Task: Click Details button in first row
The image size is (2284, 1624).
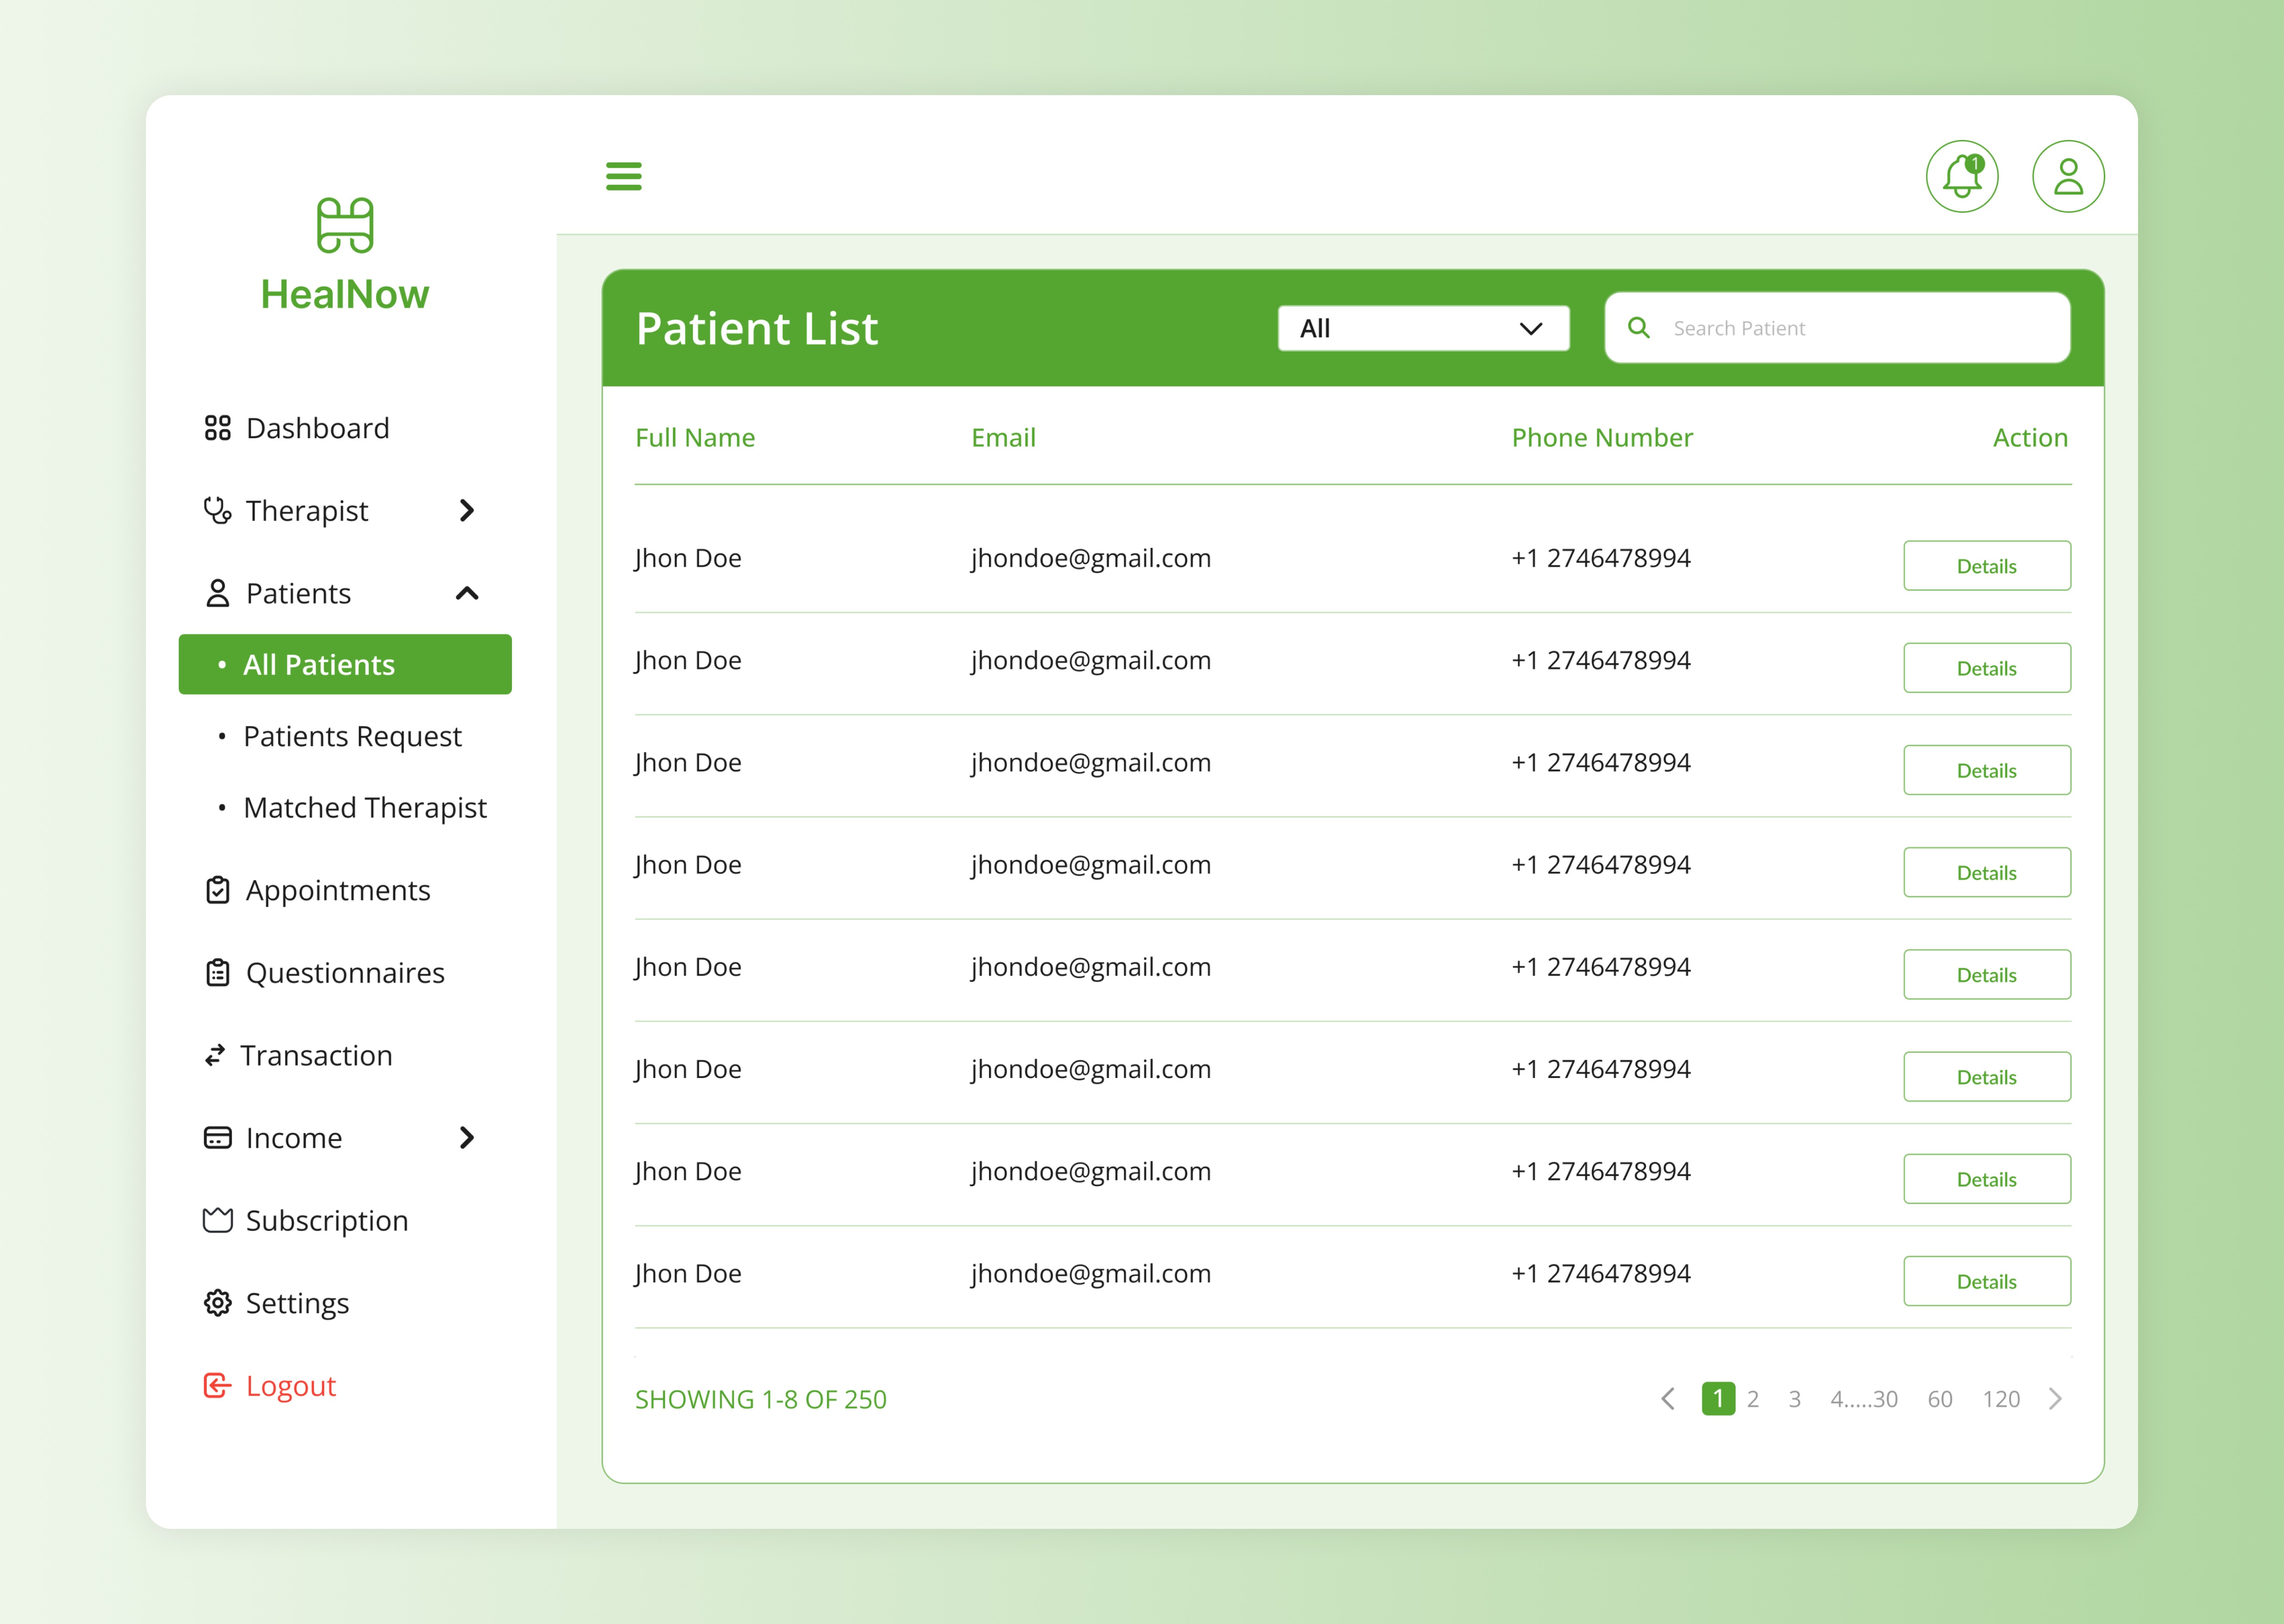Action: click(1985, 566)
